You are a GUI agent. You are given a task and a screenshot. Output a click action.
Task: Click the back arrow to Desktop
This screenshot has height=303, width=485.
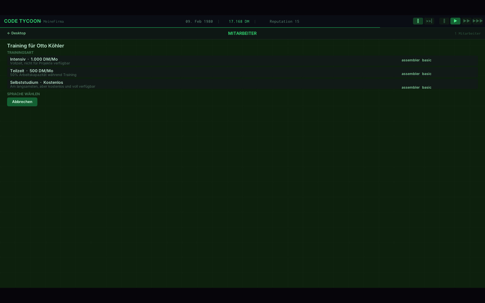point(9,33)
